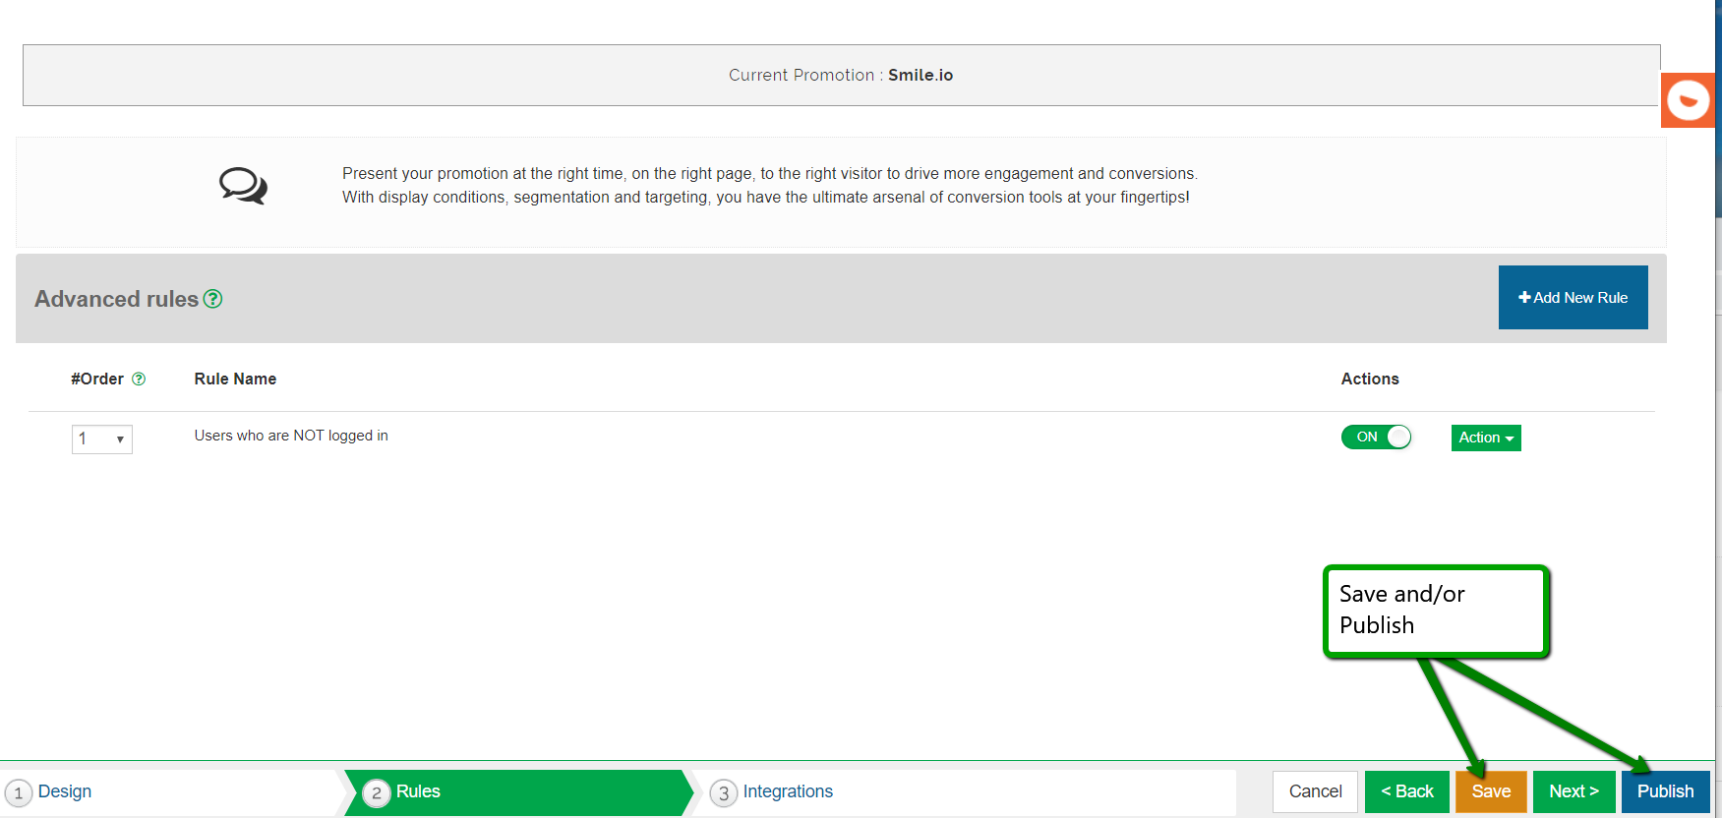Expand the green Action dropdown

pos(1485,438)
